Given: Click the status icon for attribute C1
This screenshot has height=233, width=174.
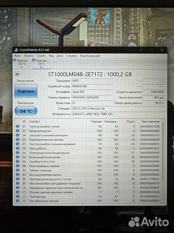Looking at the screenshot, I should pyautogui.click(x=18, y=192).
